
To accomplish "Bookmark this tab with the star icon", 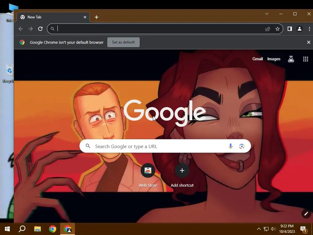I will pos(278,29).
